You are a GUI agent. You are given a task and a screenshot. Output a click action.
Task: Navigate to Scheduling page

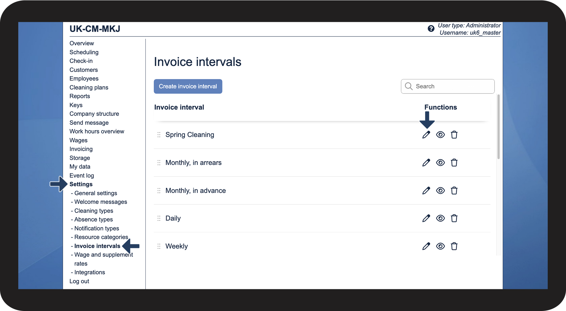[x=84, y=52]
